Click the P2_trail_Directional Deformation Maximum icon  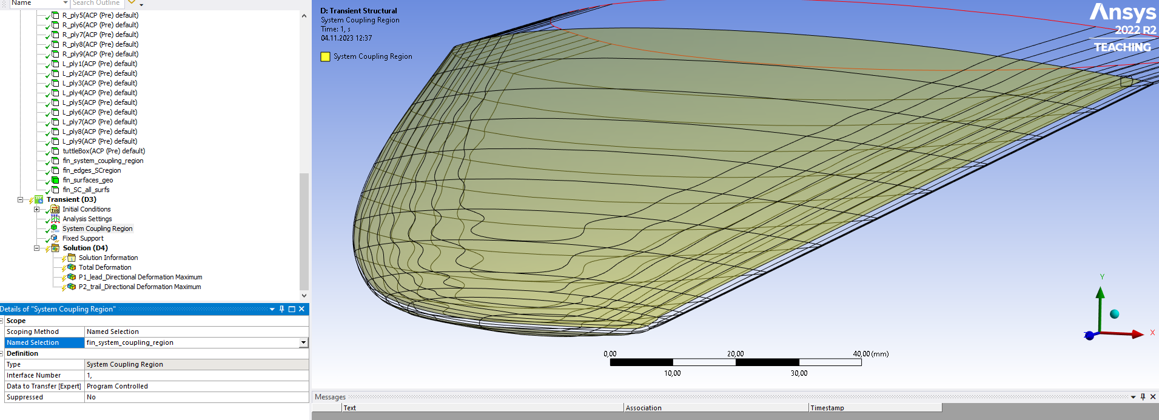72,287
